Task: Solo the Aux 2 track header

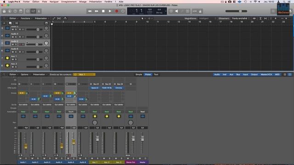Action: click(16, 67)
